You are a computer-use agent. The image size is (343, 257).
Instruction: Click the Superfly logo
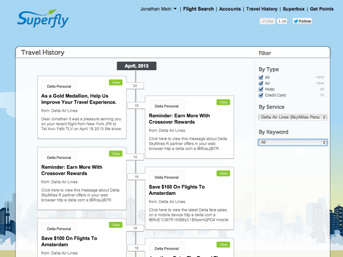pyautogui.click(x=43, y=18)
